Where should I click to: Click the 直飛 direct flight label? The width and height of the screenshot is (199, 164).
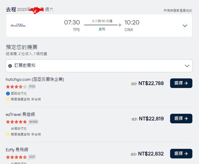coord(102,29)
